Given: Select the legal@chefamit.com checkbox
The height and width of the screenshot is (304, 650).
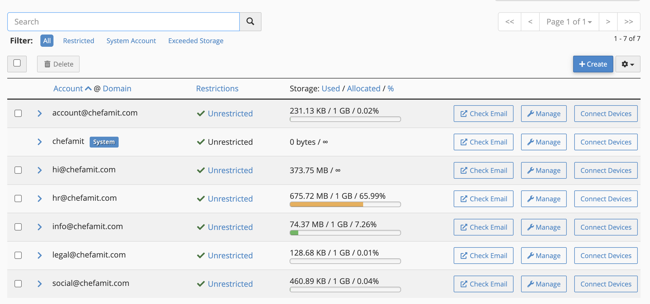Looking at the screenshot, I should coord(18,255).
